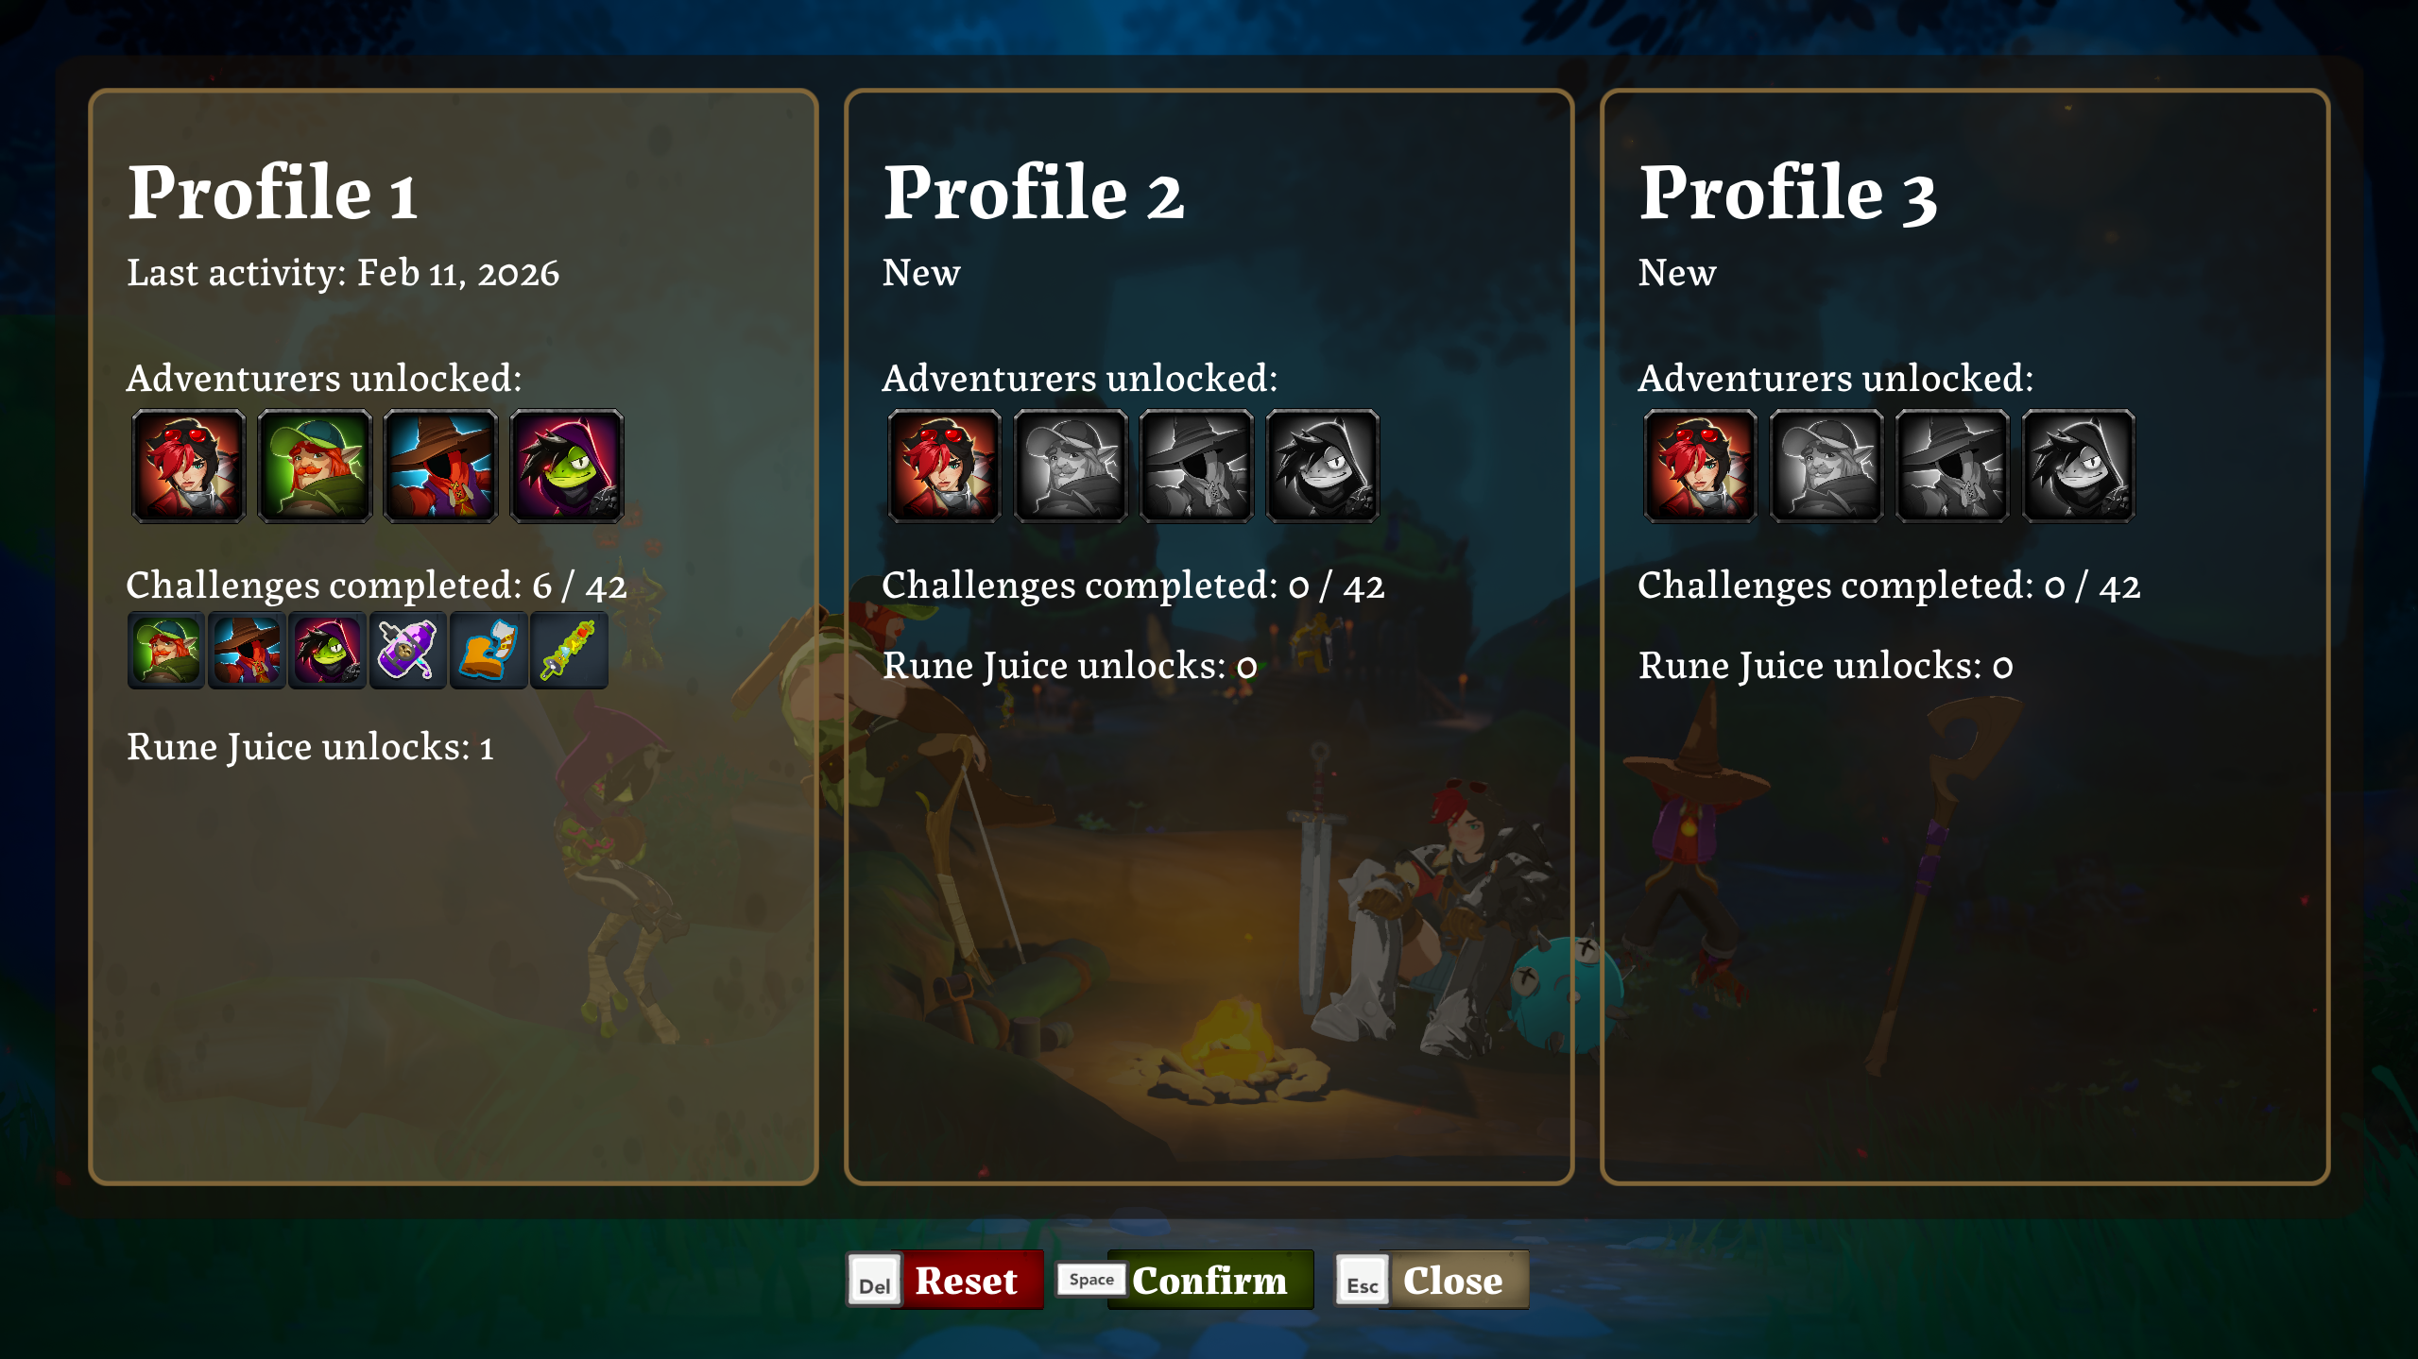
Task: Select the Profile 2 save slot
Action: click(1209, 637)
